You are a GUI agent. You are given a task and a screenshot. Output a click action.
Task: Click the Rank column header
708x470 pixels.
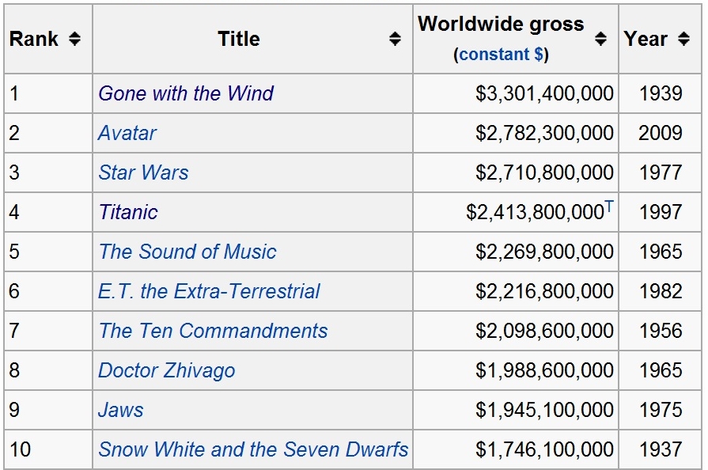(33, 39)
